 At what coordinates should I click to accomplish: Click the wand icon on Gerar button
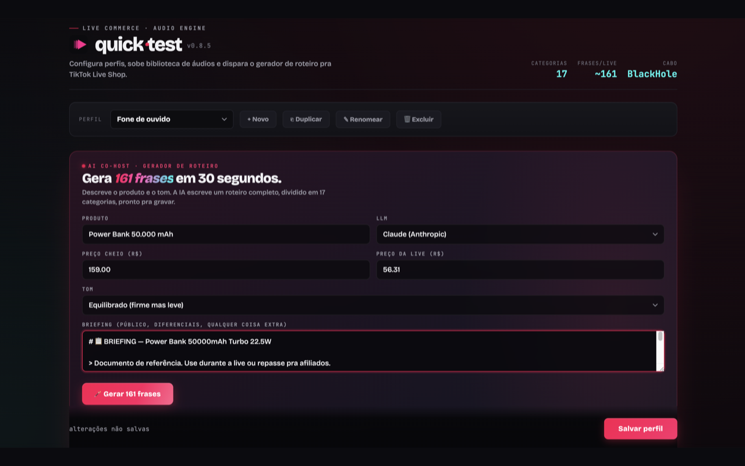pyautogui.click(x=97, y=394)
